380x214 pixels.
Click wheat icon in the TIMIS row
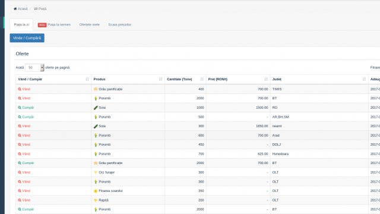click(96, 89)
